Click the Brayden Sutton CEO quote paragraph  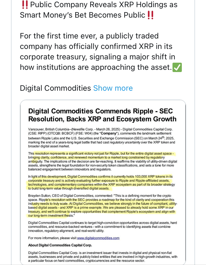102,206
